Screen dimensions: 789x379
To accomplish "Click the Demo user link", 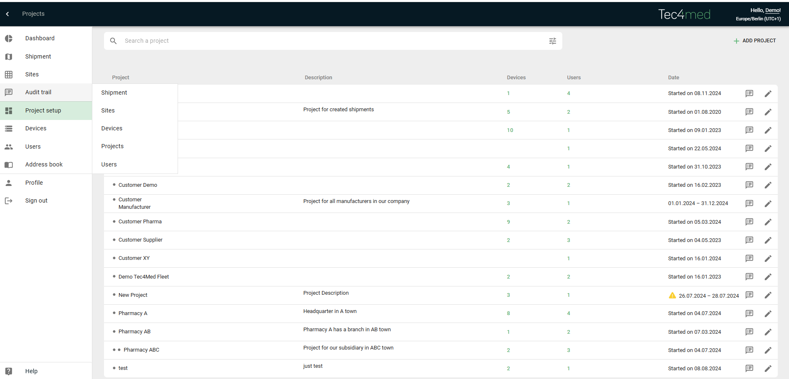I will click(x=773, y=10).
